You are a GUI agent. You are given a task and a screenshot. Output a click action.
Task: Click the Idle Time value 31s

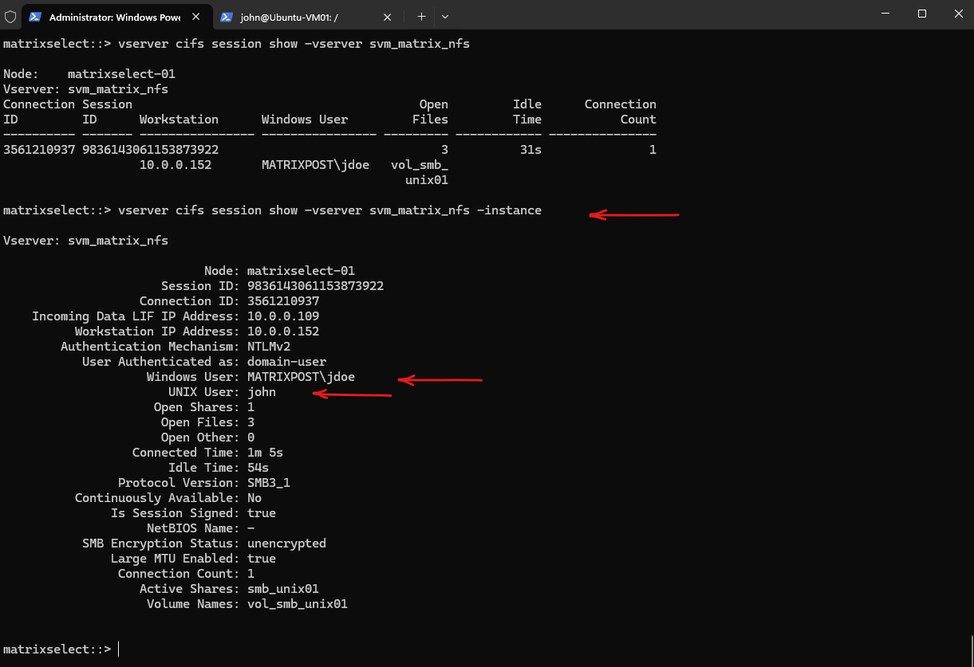tap(530, 150)
